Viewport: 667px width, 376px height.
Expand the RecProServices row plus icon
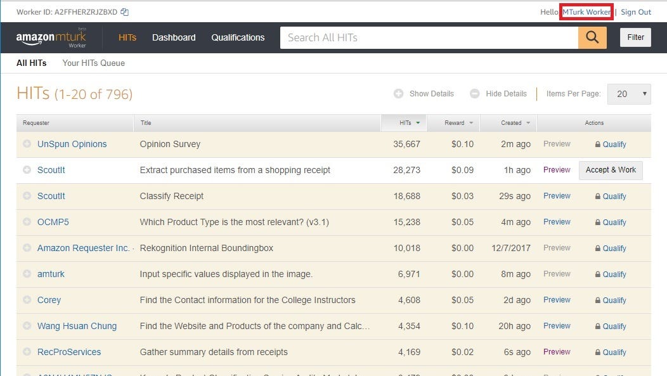click(27, 352)
